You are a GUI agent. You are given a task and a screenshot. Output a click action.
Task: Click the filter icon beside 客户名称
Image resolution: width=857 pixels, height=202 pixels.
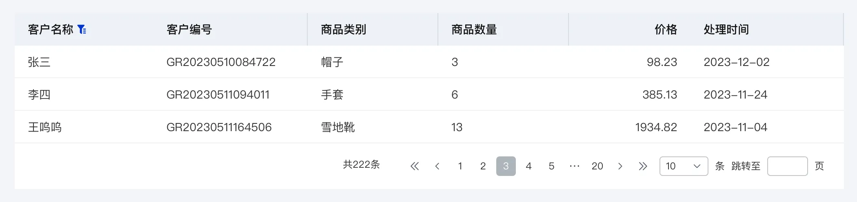click(82, 29)
